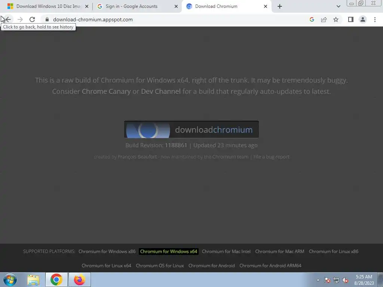Image resolution: width=383 pixels, height=287 pixels.
Task: Close the Download Windows 10 tab
Action: click(87, 6)
